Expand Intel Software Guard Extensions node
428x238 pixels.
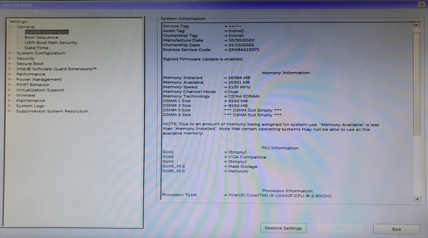[10, 69]
